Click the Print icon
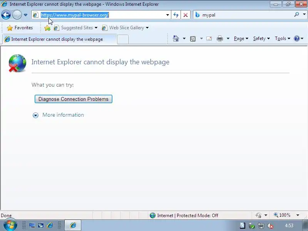 click(220, 38)
